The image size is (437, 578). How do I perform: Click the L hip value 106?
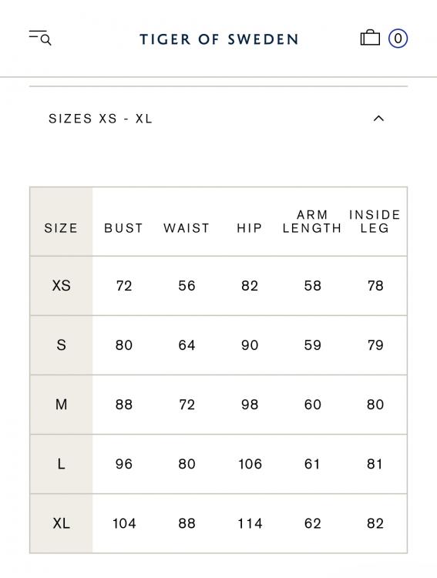click(x=250, y=464)
